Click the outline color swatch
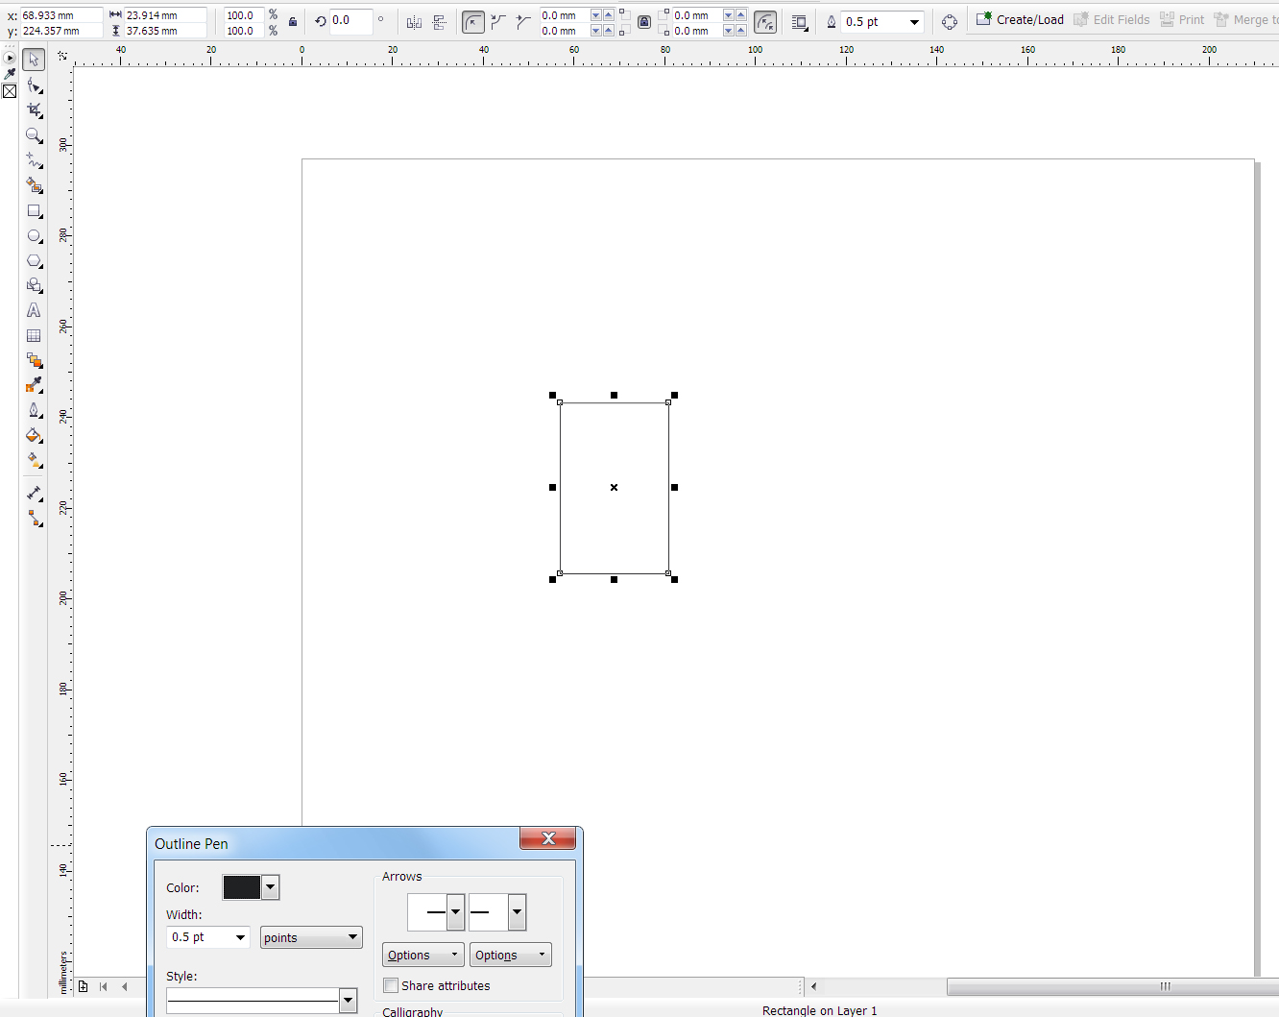Viewport: 1279px width, 1017px height. [x=242, y=887]
